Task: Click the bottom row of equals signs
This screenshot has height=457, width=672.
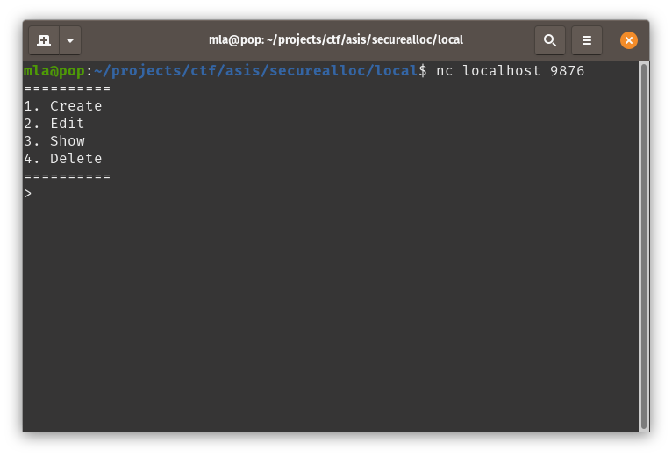Action: pos(68,176)
